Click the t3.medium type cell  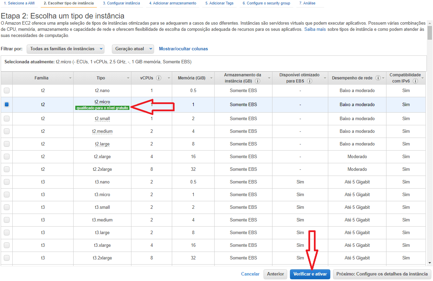tap(102, 220)
